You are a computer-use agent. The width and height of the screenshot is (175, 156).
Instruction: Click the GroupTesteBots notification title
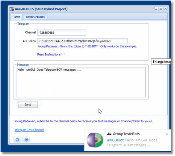click(x=126, y=134)
